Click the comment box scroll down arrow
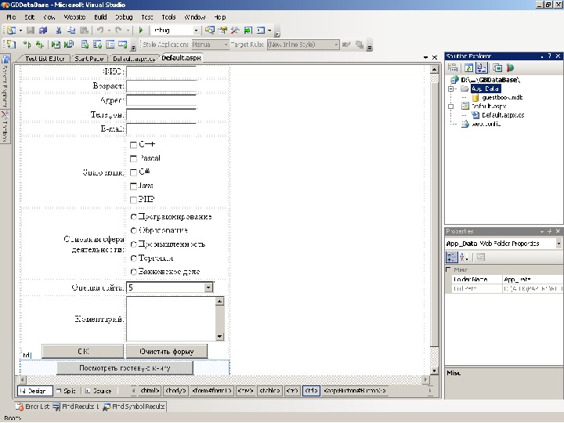The image size is (564, 423). pyautogui.click(x=219, y=337)
